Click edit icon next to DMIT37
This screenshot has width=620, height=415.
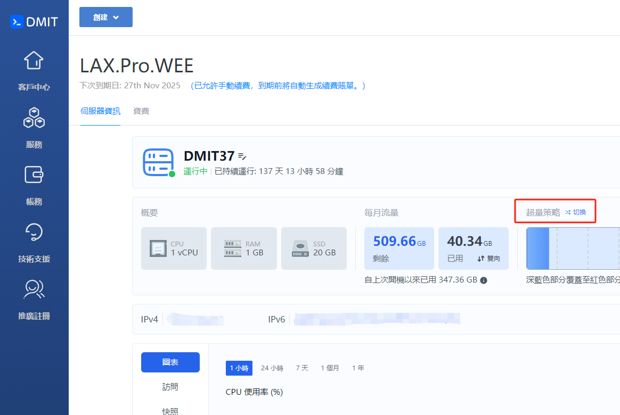pyautogui.click(x=242, y=156)
